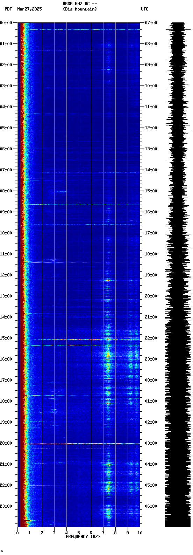Click the PDT time label 18:00
The width and height of the screenshot is (193, 555).
coord(6,401)
